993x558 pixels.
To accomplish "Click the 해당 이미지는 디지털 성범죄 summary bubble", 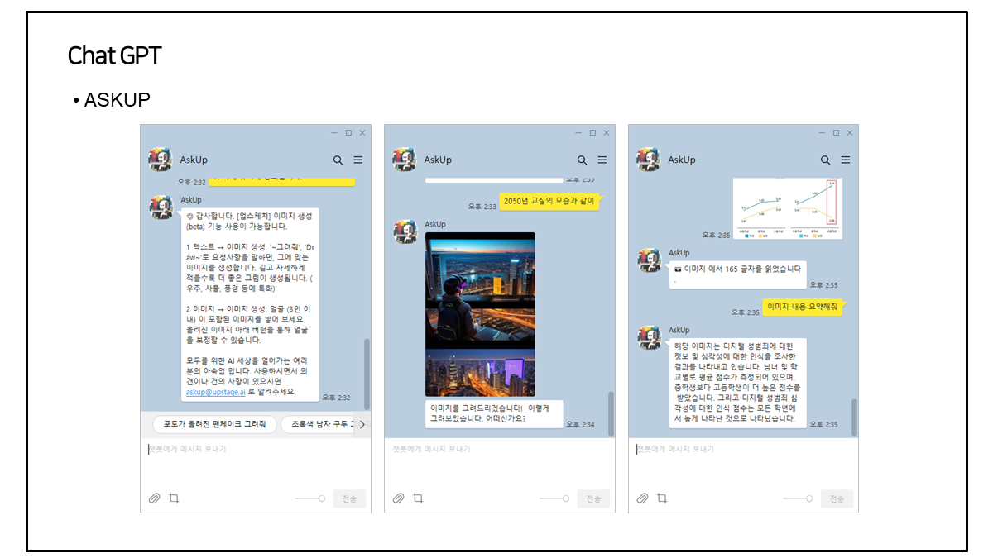I will pos(737,383).
